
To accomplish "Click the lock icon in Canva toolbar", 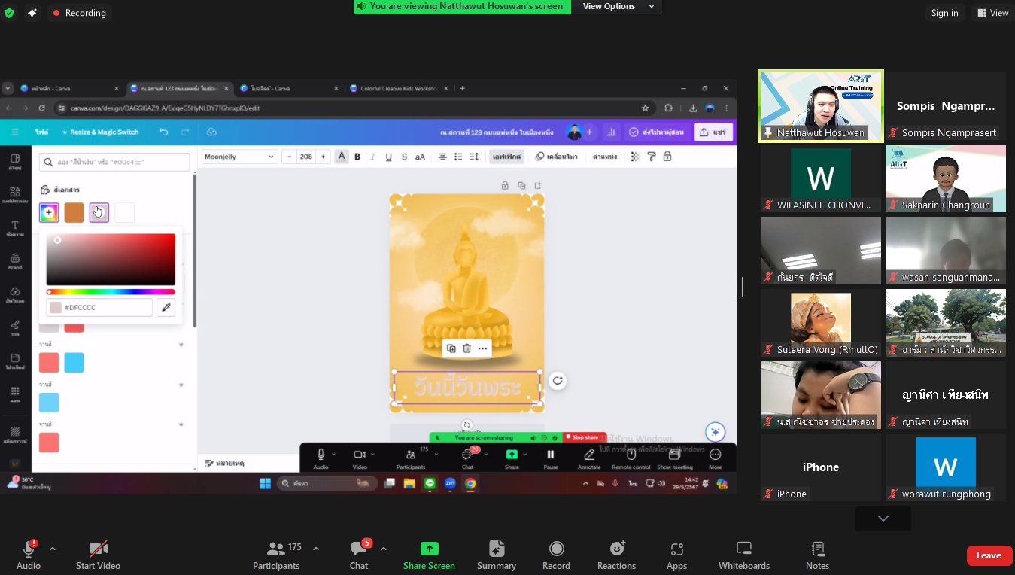I will click(667, 157).
